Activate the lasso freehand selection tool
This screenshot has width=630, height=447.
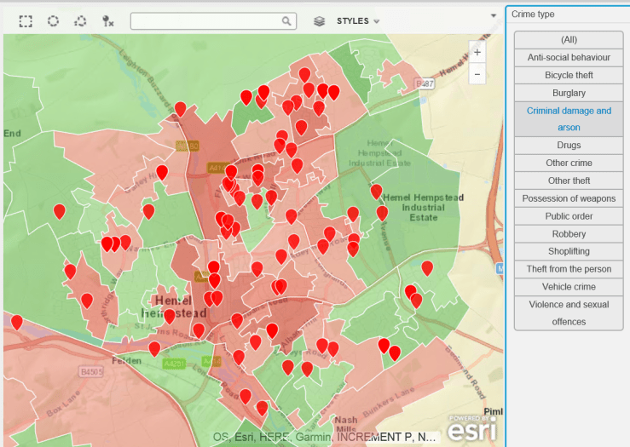80,21
